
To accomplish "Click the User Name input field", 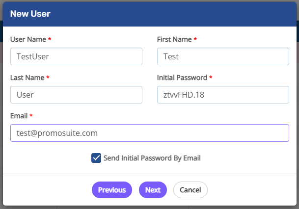I will (x=76, y=56).
